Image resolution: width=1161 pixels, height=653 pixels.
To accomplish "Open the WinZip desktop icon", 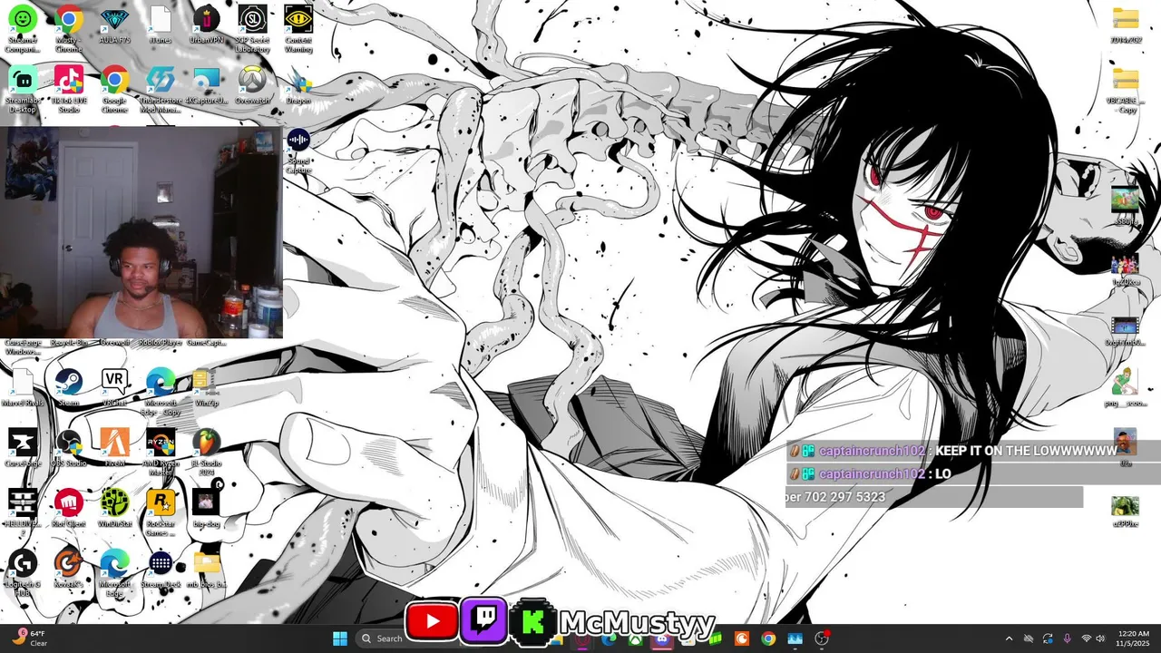I will point(206,388).
